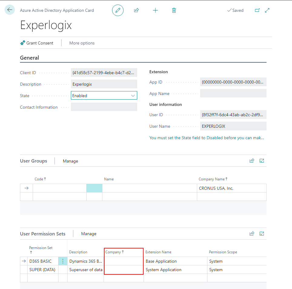Sort User Groups by Company Name

[213, 179]
